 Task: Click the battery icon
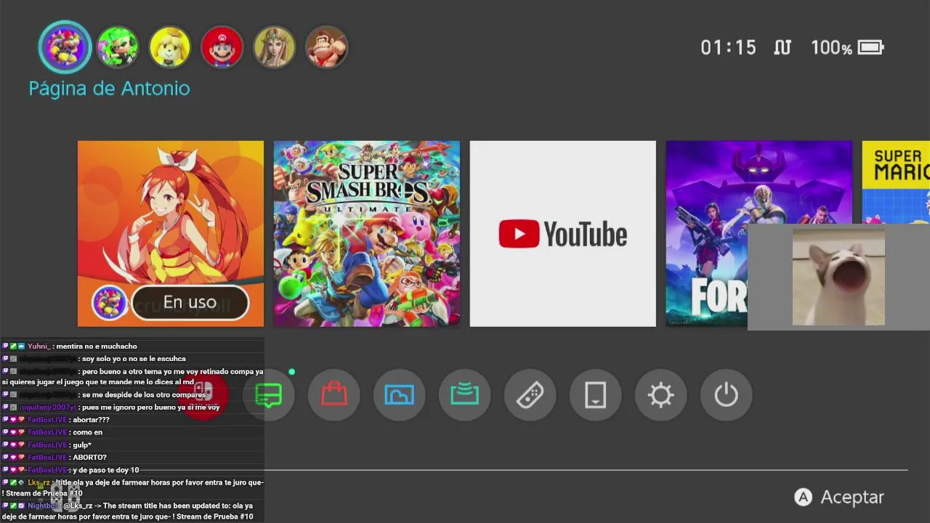[x=871, y=48]
